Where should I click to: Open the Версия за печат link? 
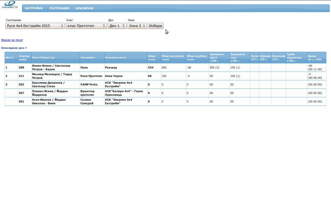(12, 40)
